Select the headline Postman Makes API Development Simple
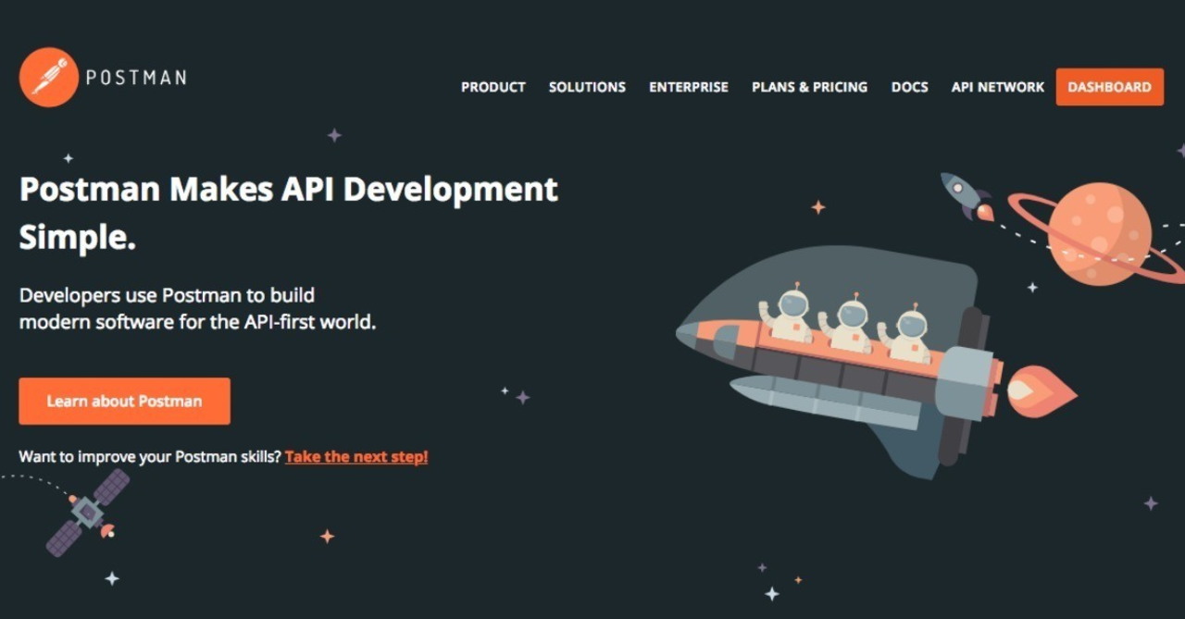Viewport: 1185px width, 619px height. point(289,213)
